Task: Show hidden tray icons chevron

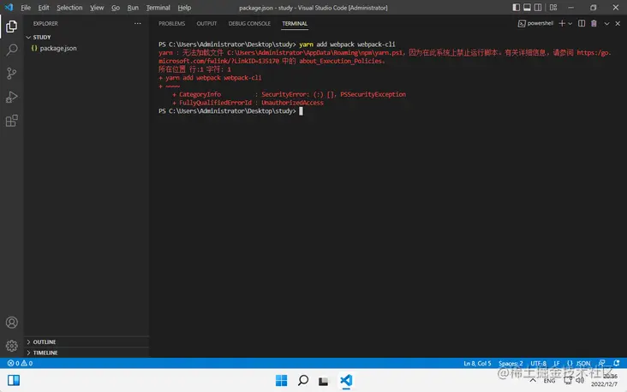Action: (533, 380)
